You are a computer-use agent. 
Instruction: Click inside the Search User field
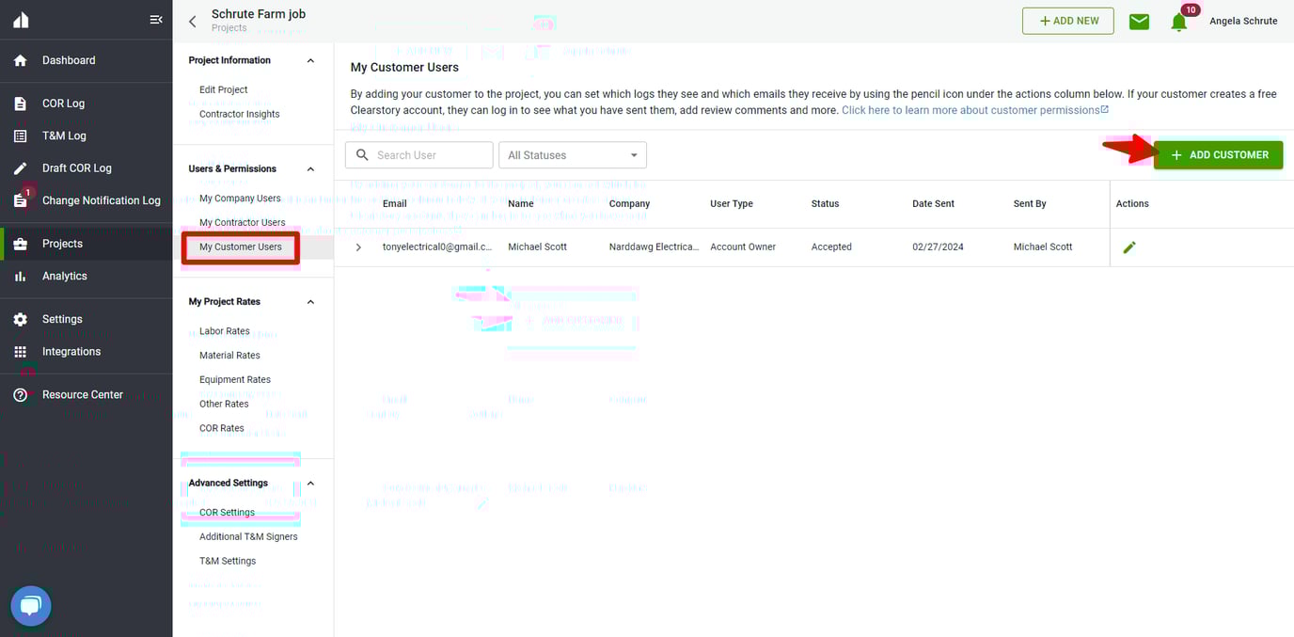pyautogui.click(x=418, y=154)
